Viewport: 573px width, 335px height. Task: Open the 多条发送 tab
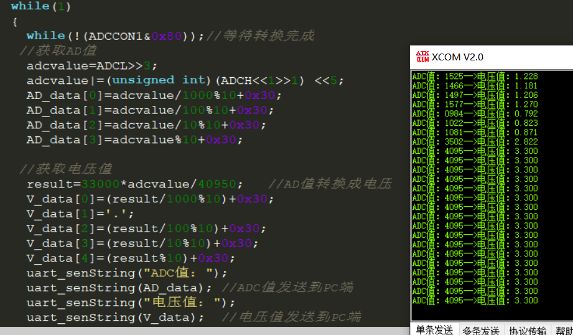point(480,331)
